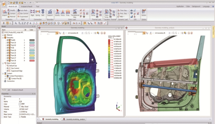
Task: Select the Rigid connection tool
Action: click(x=32, y=12)
